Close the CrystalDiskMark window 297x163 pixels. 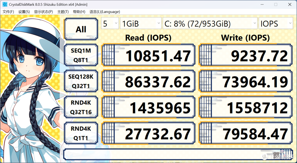point(290,4)
